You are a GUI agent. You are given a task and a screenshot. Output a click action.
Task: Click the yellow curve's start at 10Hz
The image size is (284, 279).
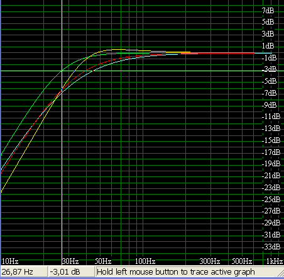pyautogui.click(x=1, y=191)
